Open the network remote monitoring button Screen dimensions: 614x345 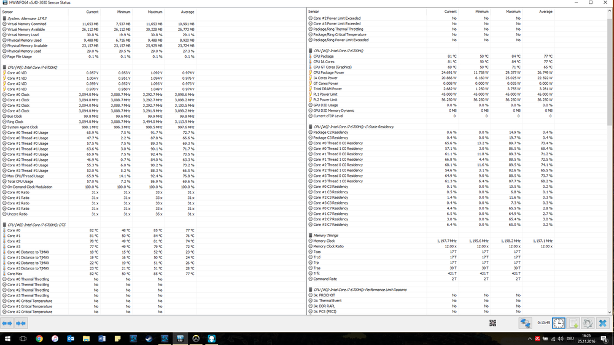(x=526, y=323)
